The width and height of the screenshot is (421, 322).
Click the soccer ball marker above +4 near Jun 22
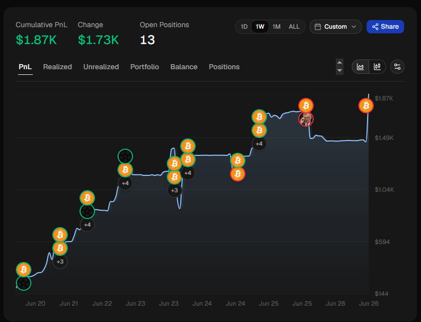87,211
